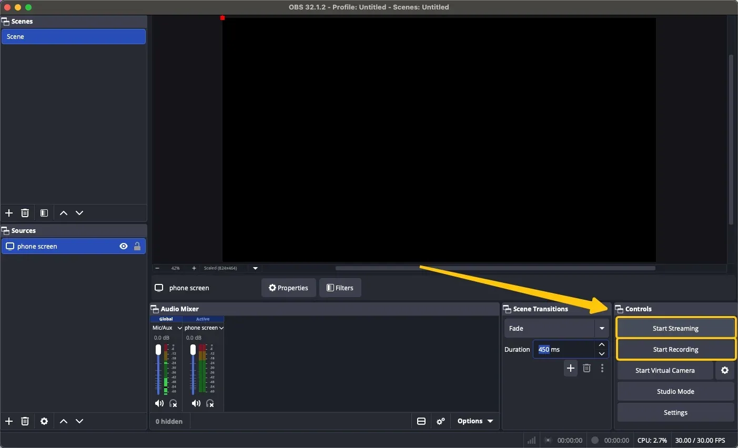Open Mic/Aux channel dropdown chevron

[180, 328]
